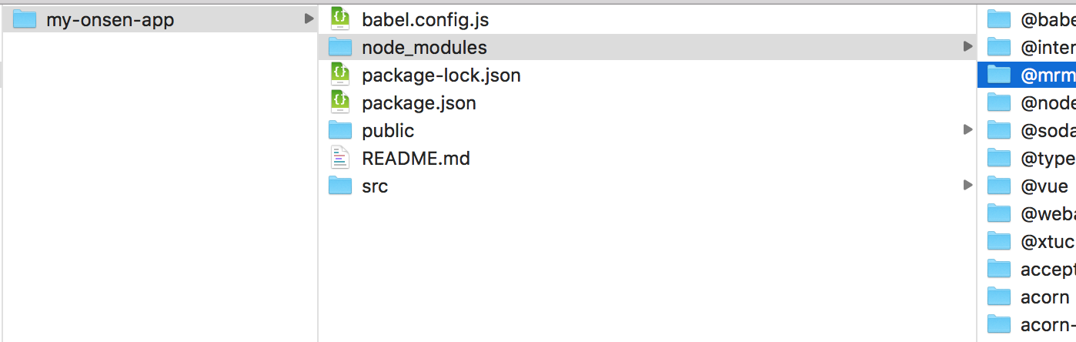
Task: Click the README.md document icon
Action: (340, 158)
